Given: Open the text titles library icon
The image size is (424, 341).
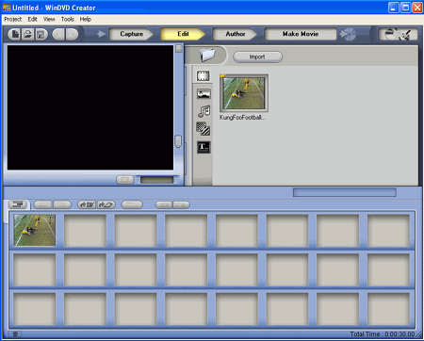Looking at the screenshot, I should [x=204, y=147].
